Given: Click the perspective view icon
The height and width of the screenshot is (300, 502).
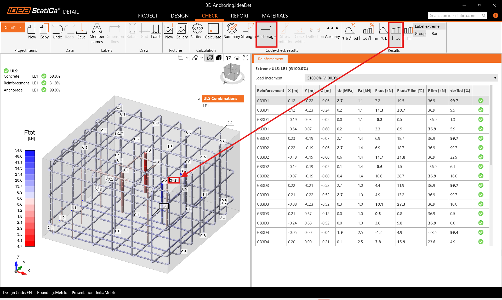Looking at the screenshot, I should coord(228,58).
